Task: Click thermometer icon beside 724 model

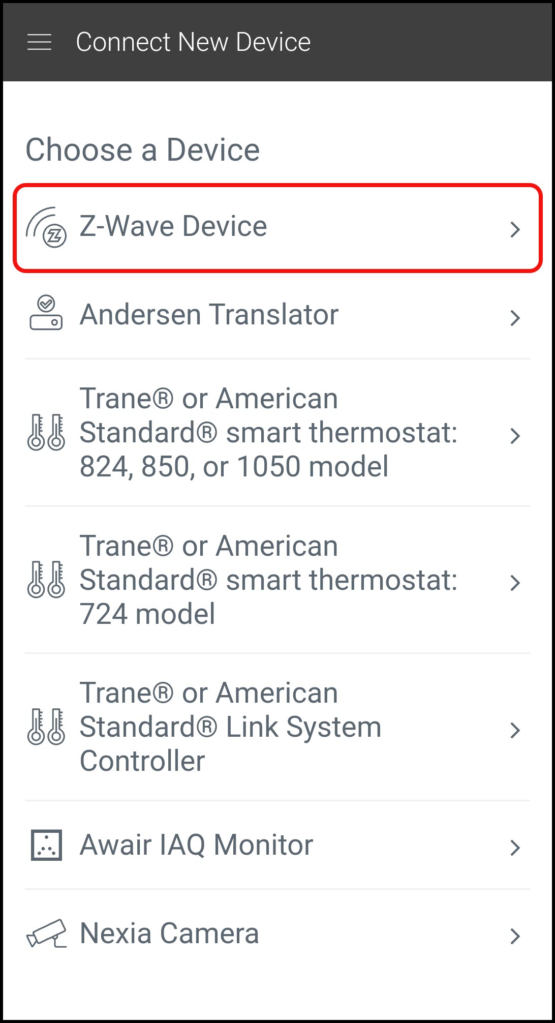Action: [x=46, y=580]
